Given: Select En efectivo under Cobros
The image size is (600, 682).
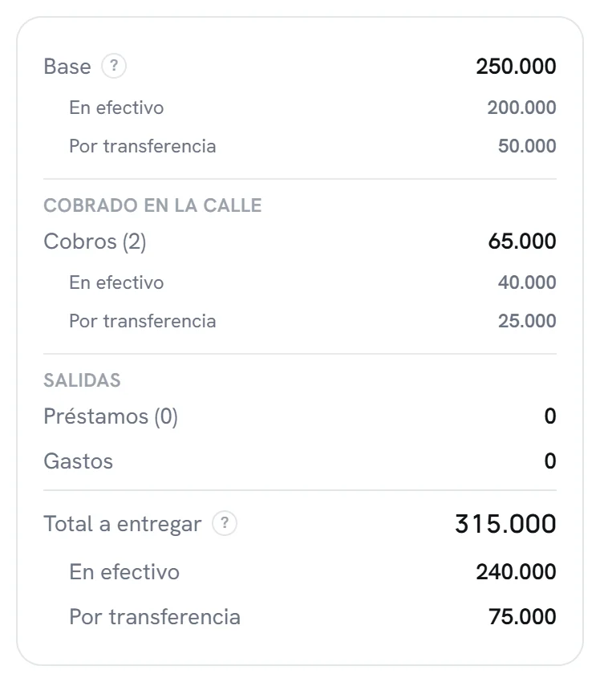Looking at the screenshot, I should 116,282.
